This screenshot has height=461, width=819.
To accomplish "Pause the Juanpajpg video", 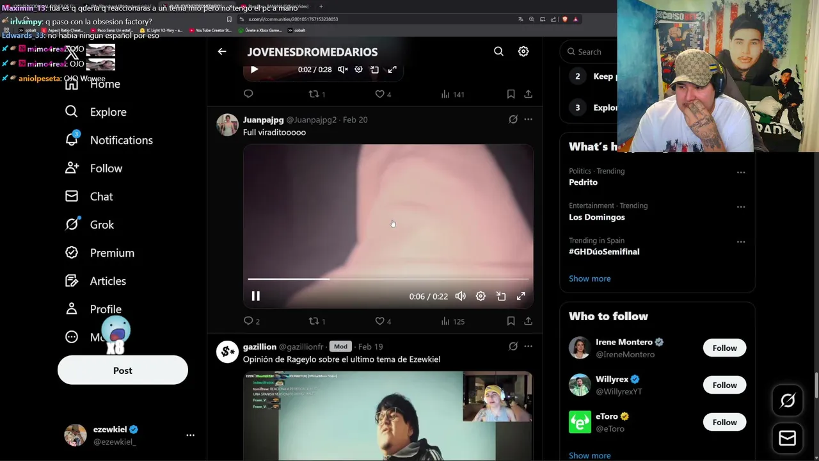I will point(255,296).
